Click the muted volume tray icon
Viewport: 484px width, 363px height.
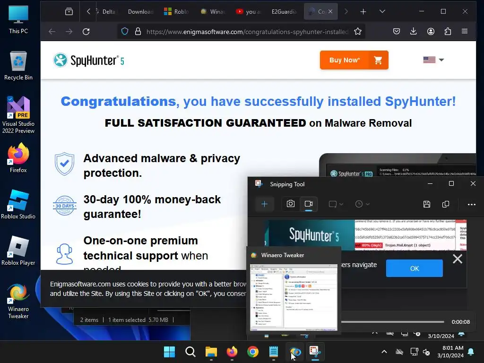pos(426,352)
